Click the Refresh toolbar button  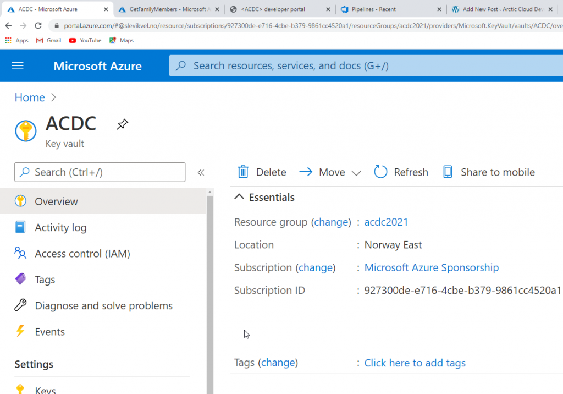click(401, 172)
